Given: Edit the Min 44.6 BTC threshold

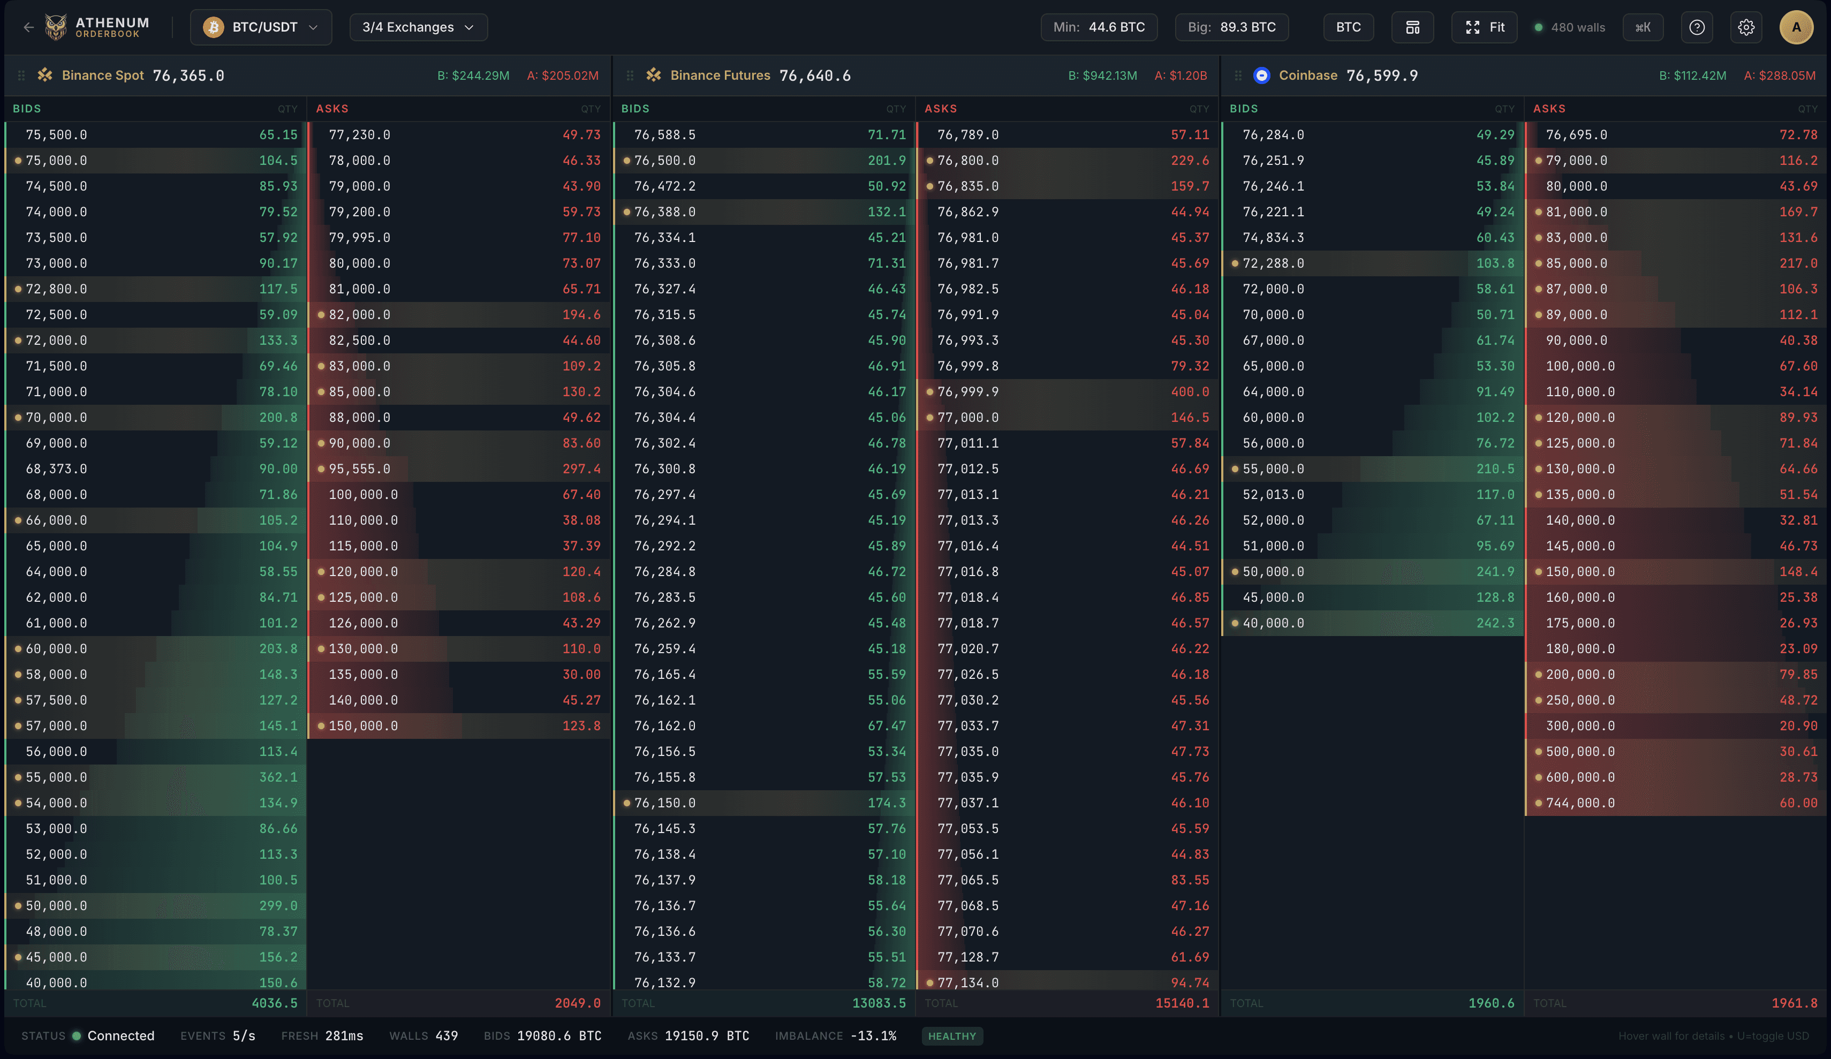Looking at the screenshot, I should (x=1099, y=27).
